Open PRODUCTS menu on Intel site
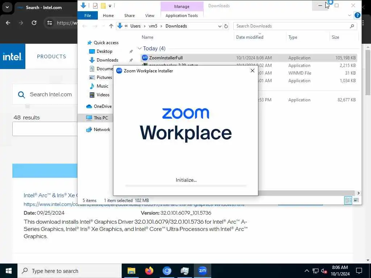The width and height of the screenshot is (371, 278). pyautogui.click(x=51, y=56)
